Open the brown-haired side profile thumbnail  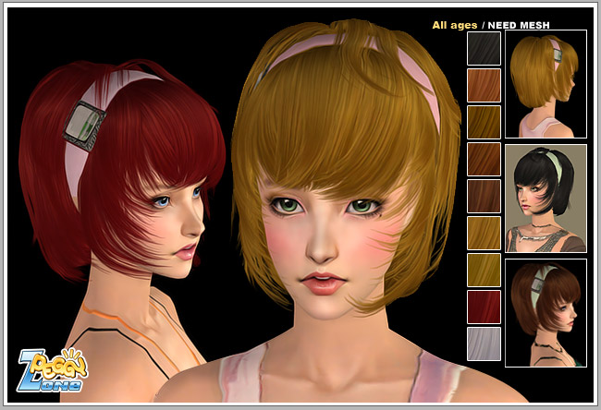(546, 314)
